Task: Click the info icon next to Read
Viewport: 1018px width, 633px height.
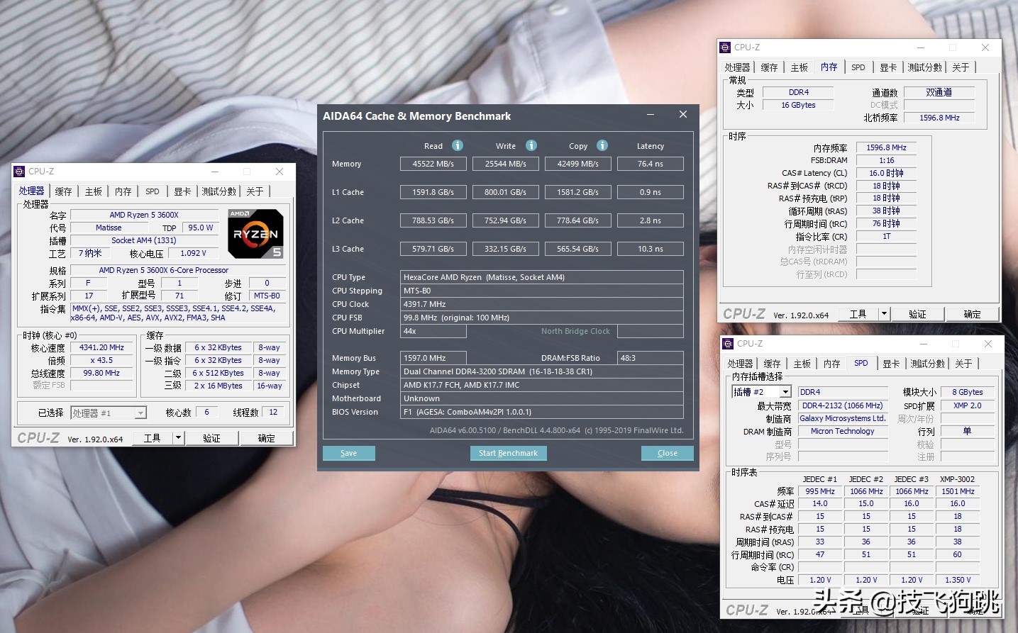Action: click(457, 145)
